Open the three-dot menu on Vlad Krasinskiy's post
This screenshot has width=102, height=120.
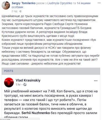96,81
